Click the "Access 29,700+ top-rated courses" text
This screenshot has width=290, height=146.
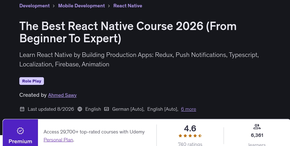[94, 132]
